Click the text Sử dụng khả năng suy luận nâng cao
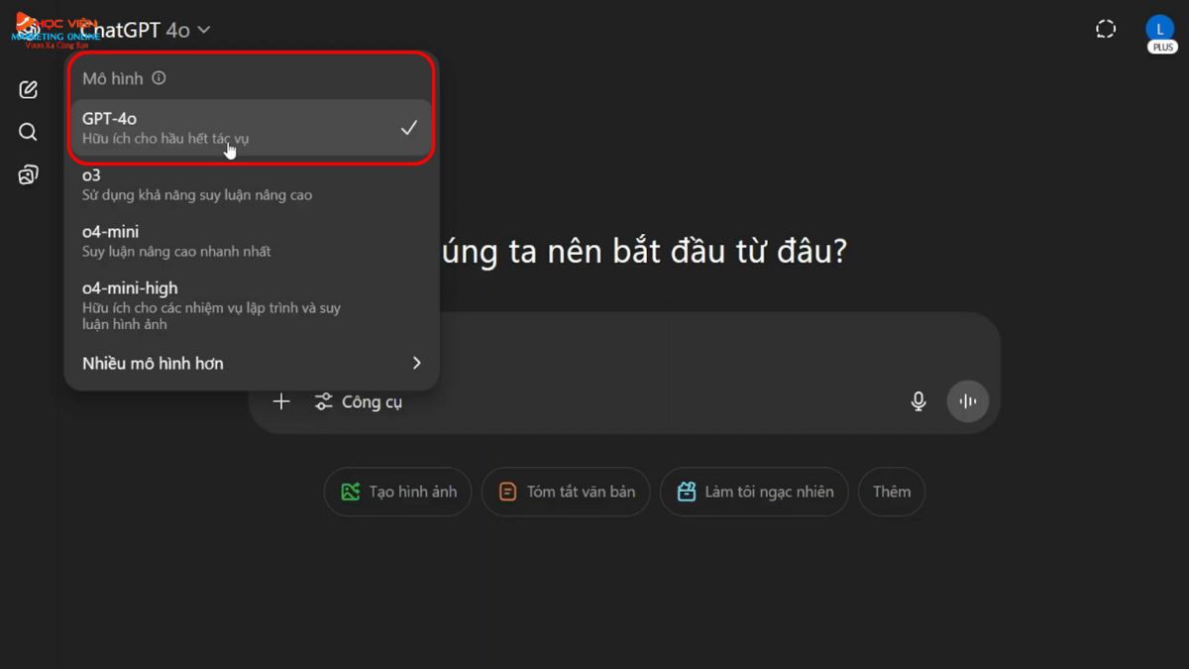 pyautogui.click(x=197, y=195)
